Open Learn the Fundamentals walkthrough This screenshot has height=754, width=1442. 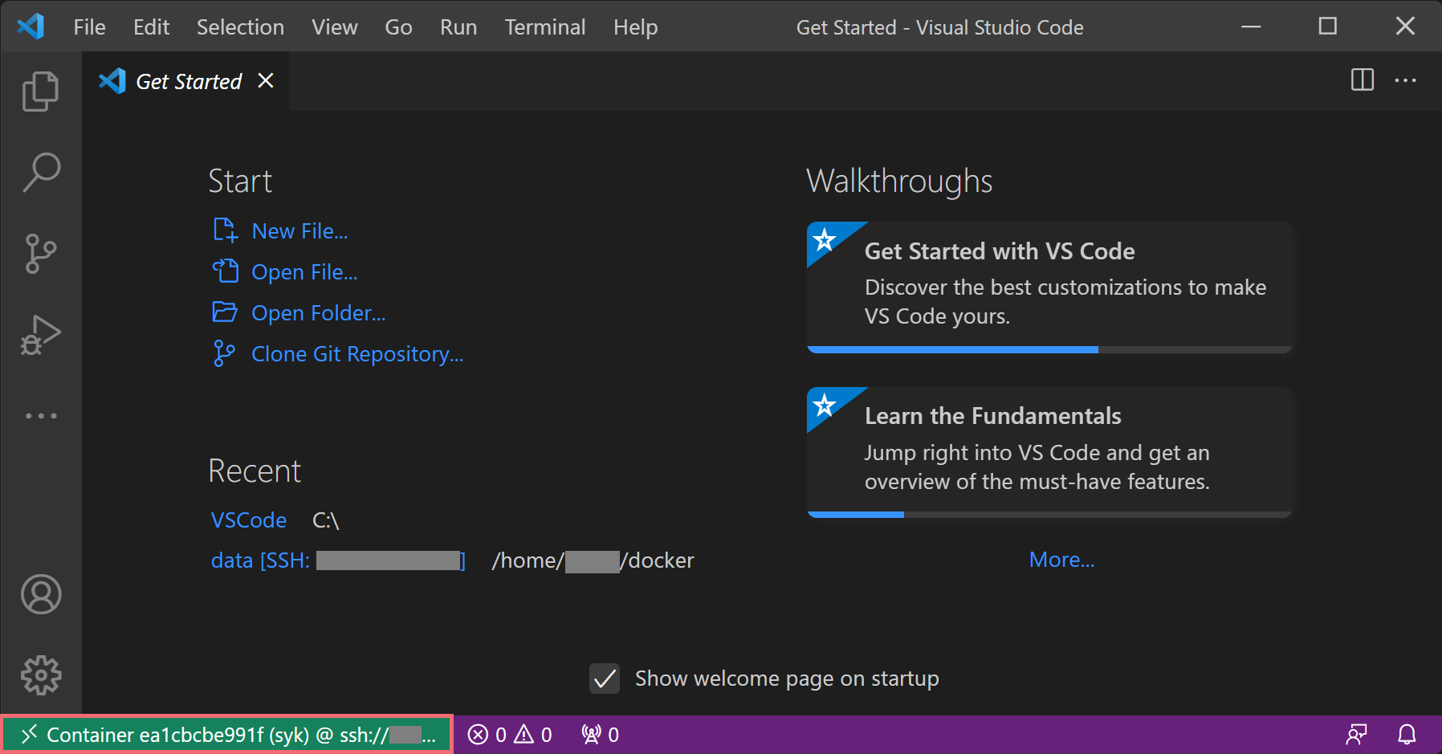[x=1049, y=452]
